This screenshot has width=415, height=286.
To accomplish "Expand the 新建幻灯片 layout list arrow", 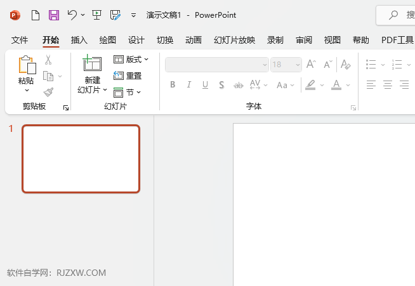I will tap(105, 89).
